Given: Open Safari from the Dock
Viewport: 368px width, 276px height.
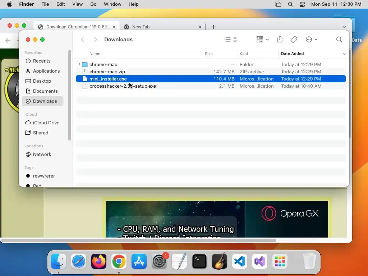Looking at the screenshot, I should tap(79, 261).
